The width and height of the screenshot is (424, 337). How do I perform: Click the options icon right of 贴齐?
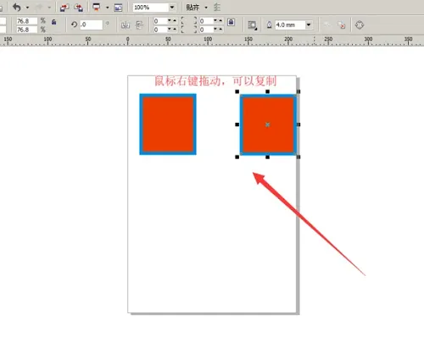pos(217,8)
